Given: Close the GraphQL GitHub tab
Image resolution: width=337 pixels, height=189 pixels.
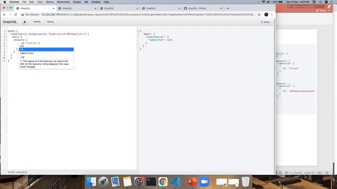Looking at the screenshot, I should [x=221, y=8].
